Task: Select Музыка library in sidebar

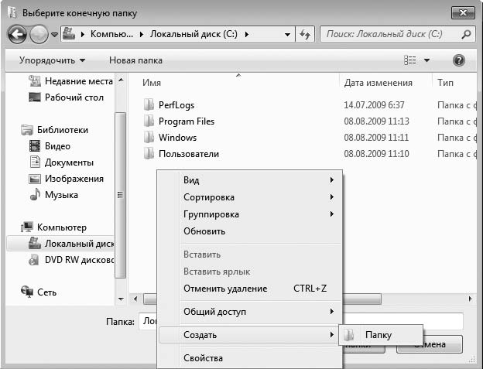Action: tap(60, 195)
